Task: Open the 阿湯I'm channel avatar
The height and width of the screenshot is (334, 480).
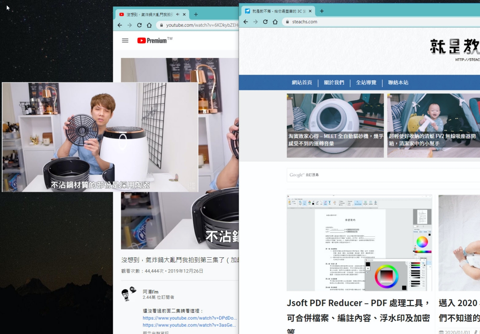Action: click(x=128, y=294)
